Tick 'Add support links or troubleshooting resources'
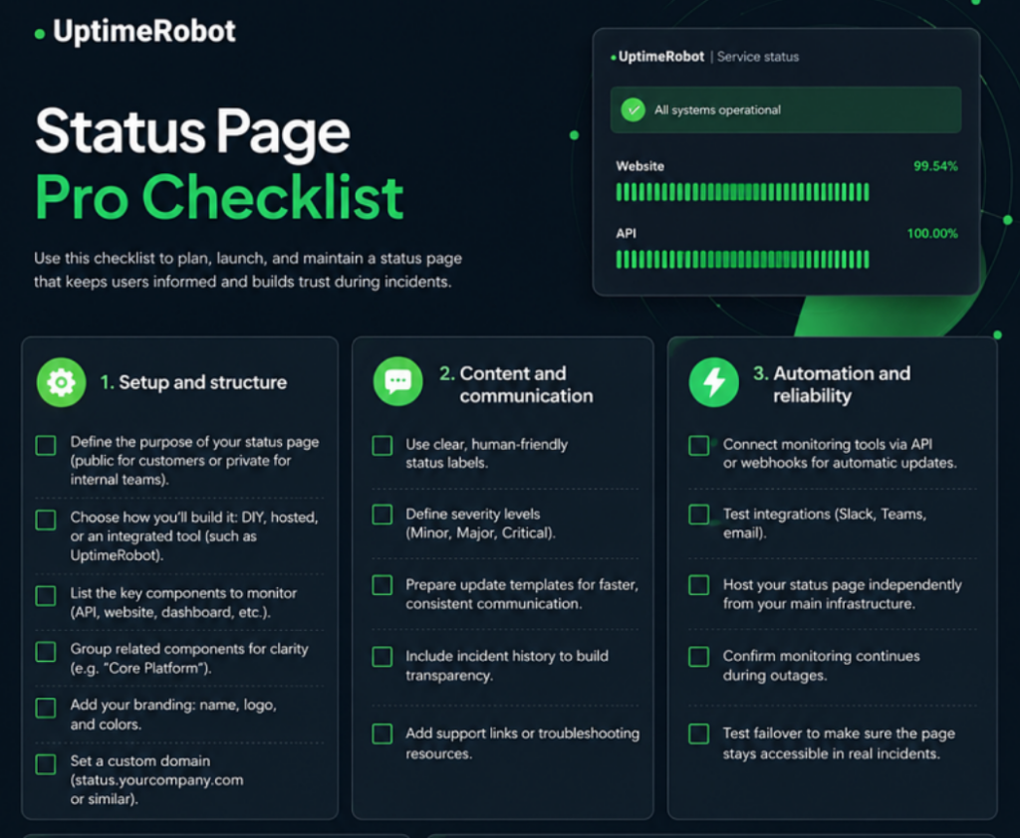1020x838 pixels. coord(382,733)
